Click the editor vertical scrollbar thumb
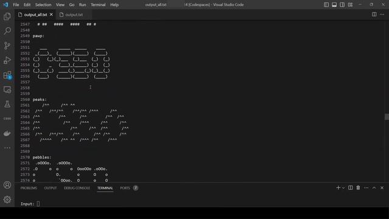Screen dimensions: 389x219 [x=387, y=117]
